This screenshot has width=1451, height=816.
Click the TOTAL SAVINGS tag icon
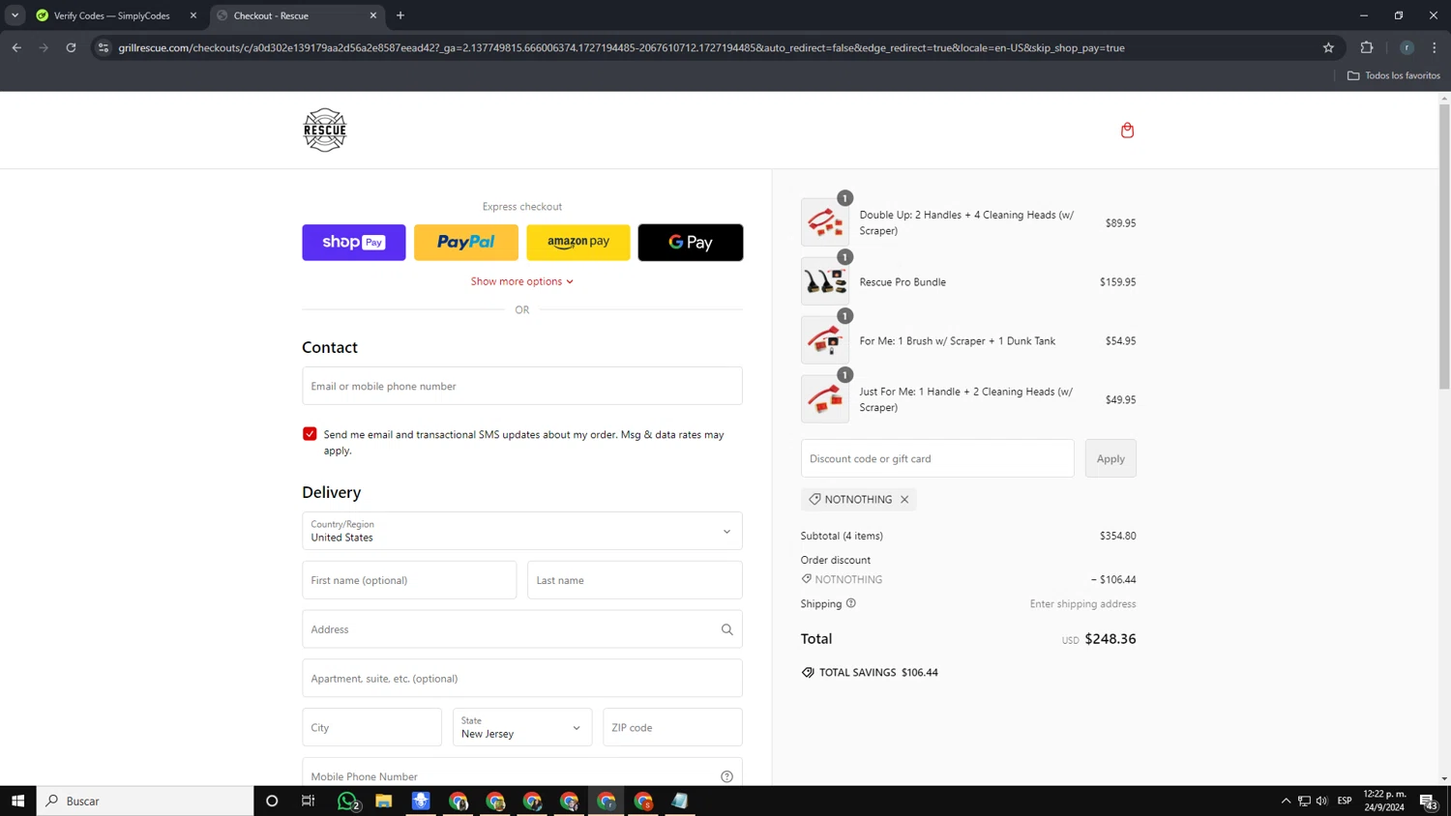[808, 672]
